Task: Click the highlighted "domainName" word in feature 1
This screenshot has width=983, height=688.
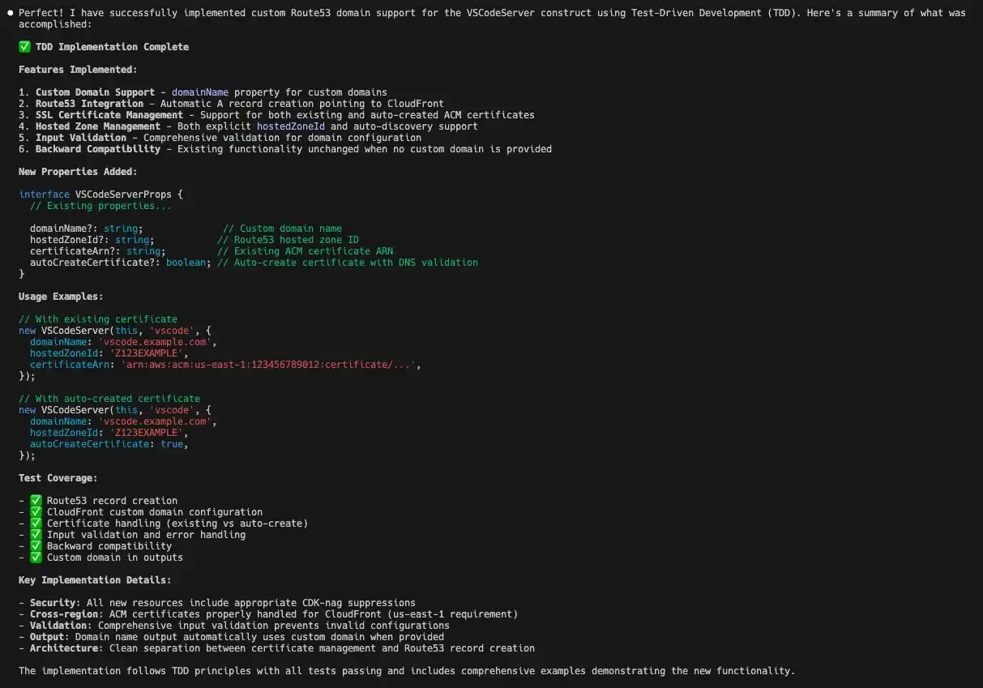Action: (x=200, y=92)
